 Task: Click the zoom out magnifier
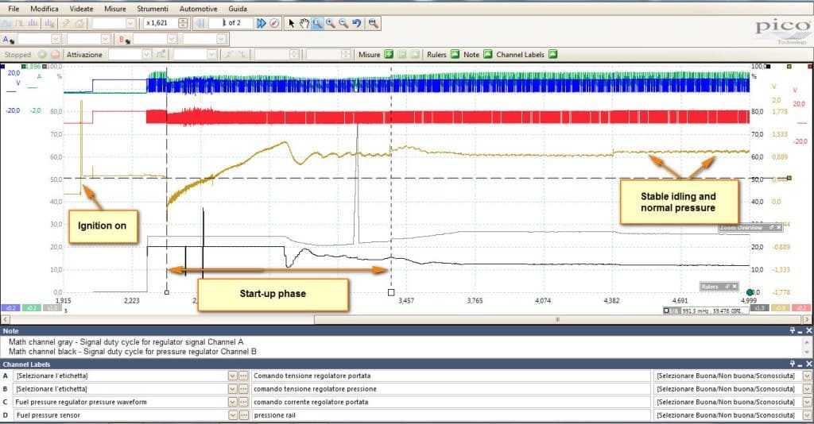[x=343, y=23]
